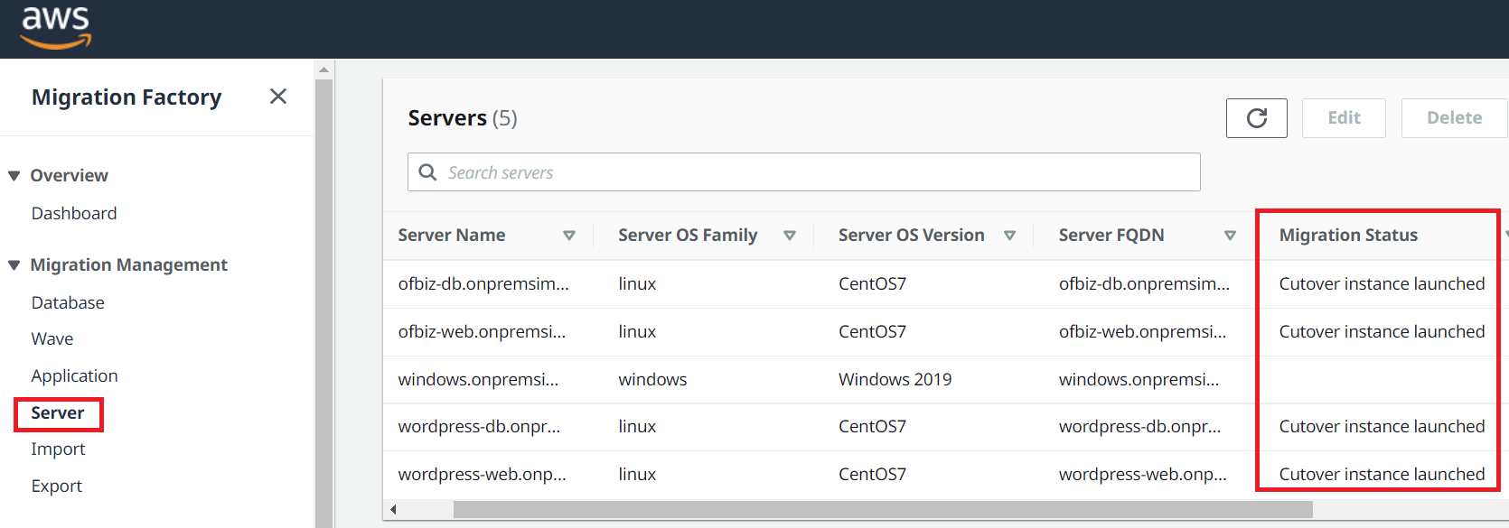
Task: Click the horizontal table scrollbar
Action: tap(883, 510)
